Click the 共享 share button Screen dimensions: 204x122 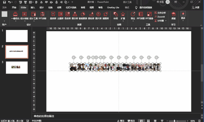coord(196,8)
